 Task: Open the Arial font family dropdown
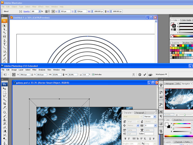pyautogui.click(x=141, y=116)
